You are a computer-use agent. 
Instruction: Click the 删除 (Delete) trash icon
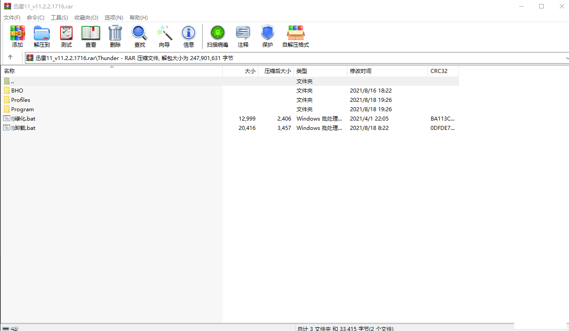(115, 33)
